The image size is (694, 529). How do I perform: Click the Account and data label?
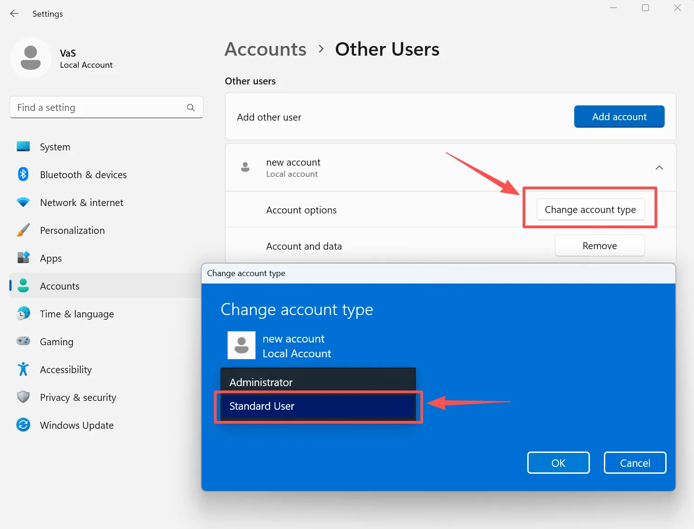[x=304, y=246]
